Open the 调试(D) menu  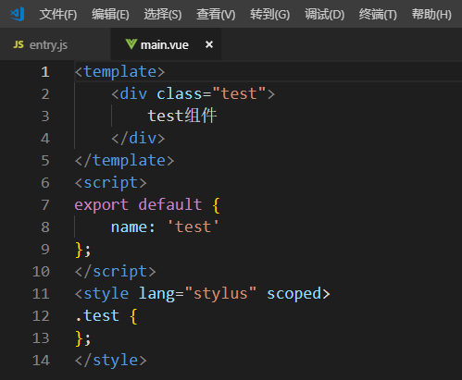324,14
